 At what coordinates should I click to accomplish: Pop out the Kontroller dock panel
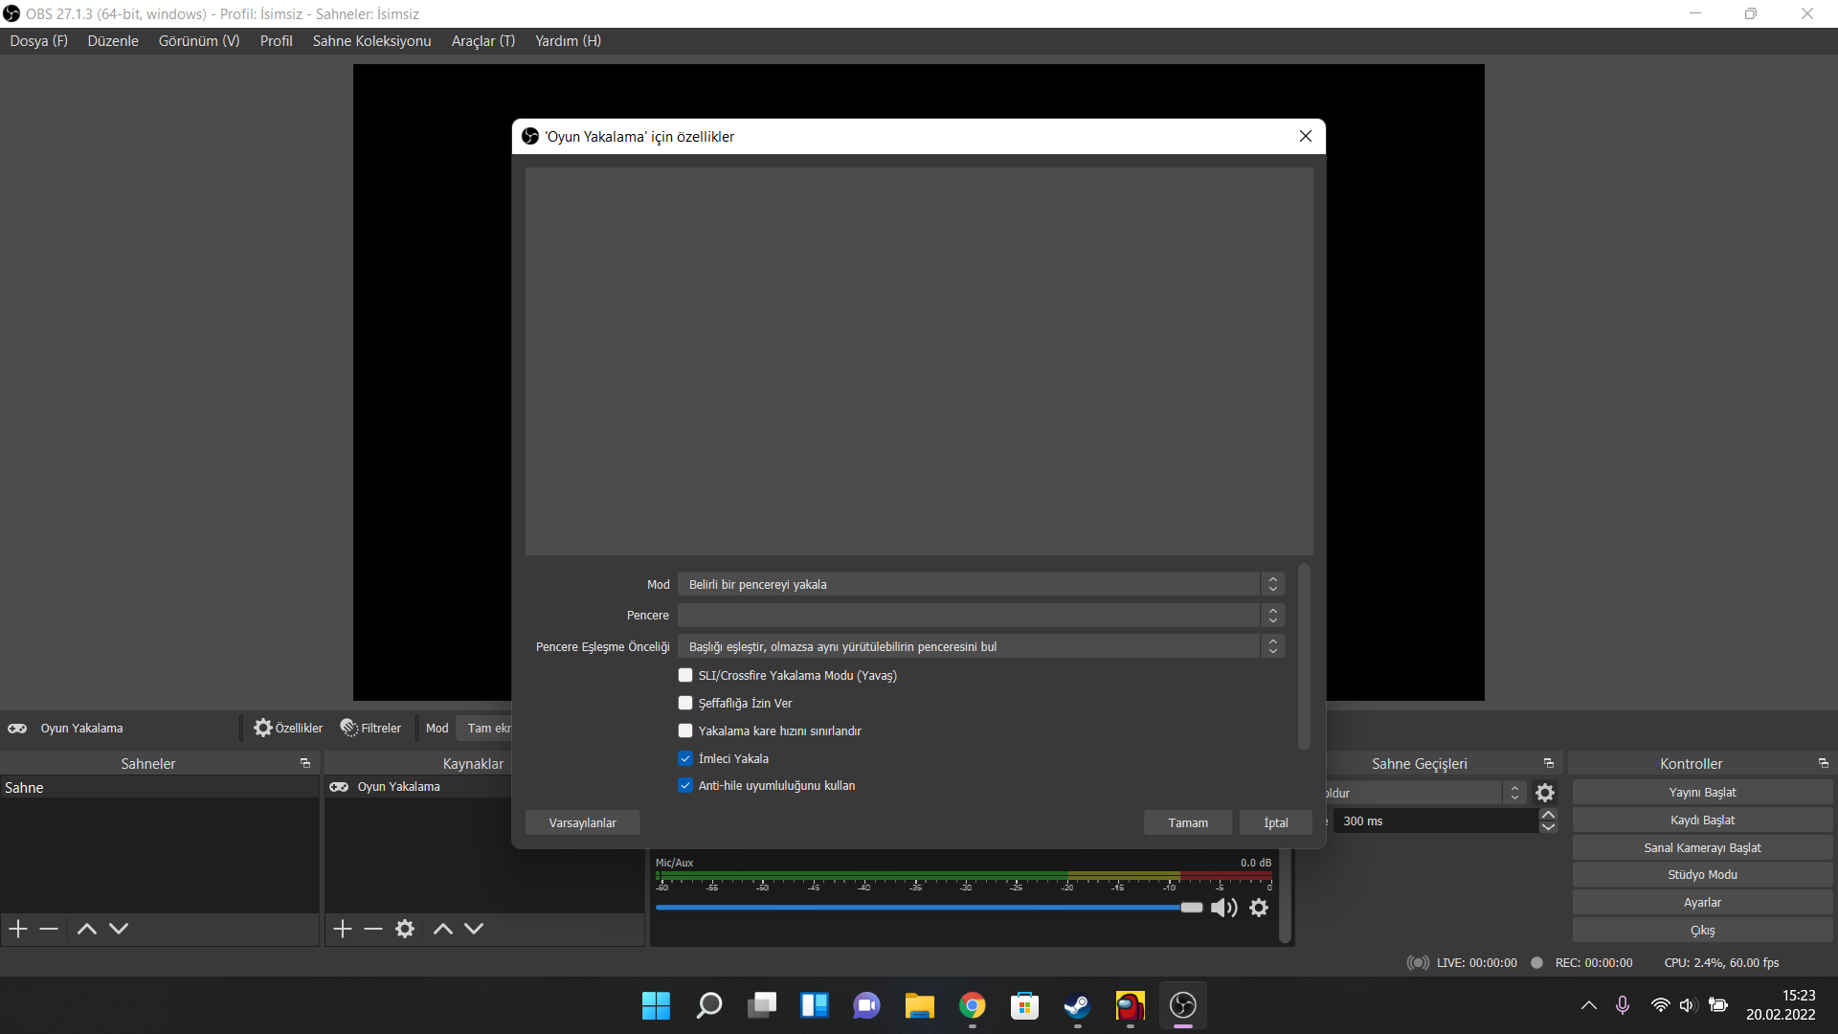tap(1823, 763)
